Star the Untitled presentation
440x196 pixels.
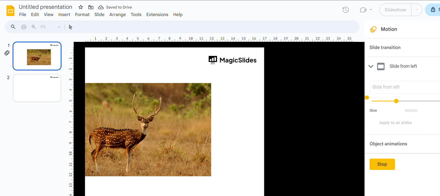81,7
